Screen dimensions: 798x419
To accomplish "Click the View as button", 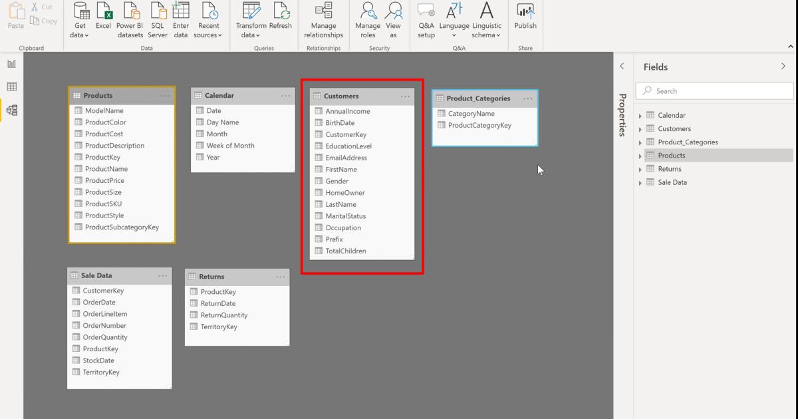I will [393, 20].
